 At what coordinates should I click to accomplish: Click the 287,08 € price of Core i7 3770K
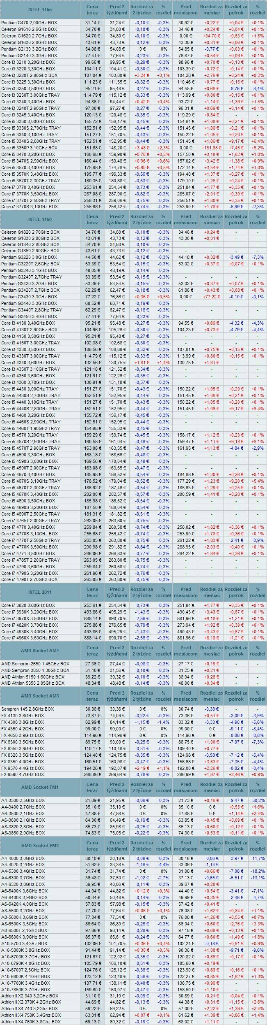tap(92, 194)
